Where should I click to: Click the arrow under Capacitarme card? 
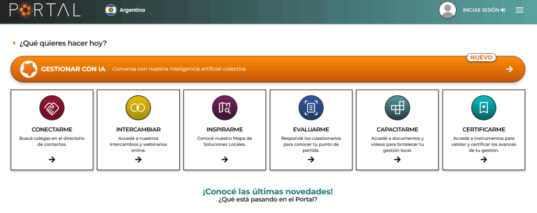point(397,160)
